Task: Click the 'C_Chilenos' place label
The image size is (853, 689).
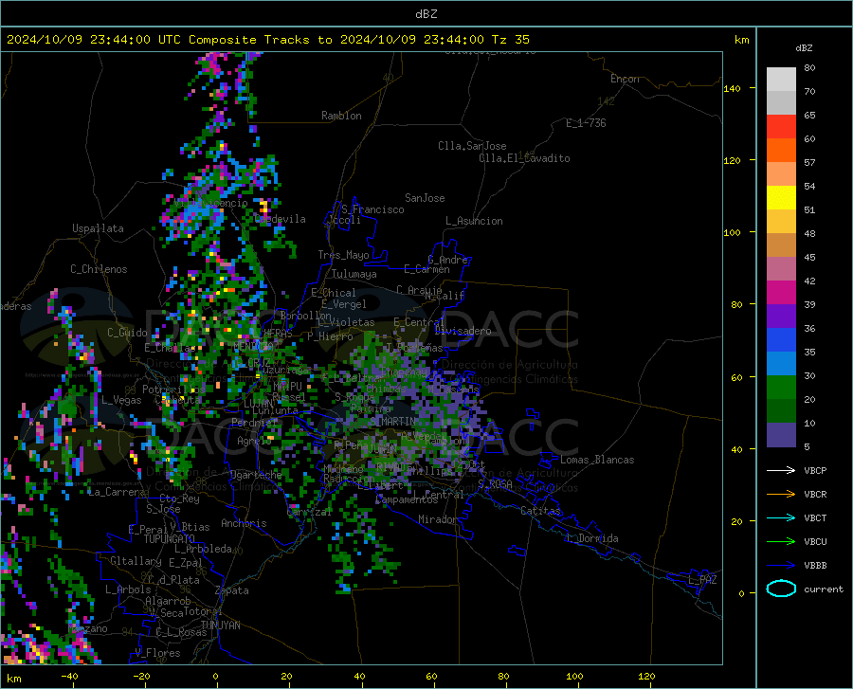Action: click(99, 269)
